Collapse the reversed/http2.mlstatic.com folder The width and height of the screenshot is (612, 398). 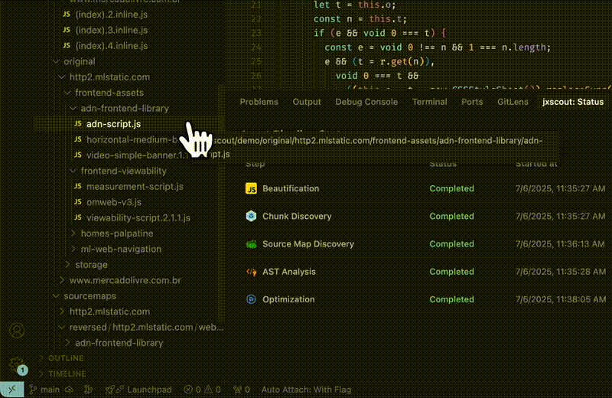(x=62, y=327)
